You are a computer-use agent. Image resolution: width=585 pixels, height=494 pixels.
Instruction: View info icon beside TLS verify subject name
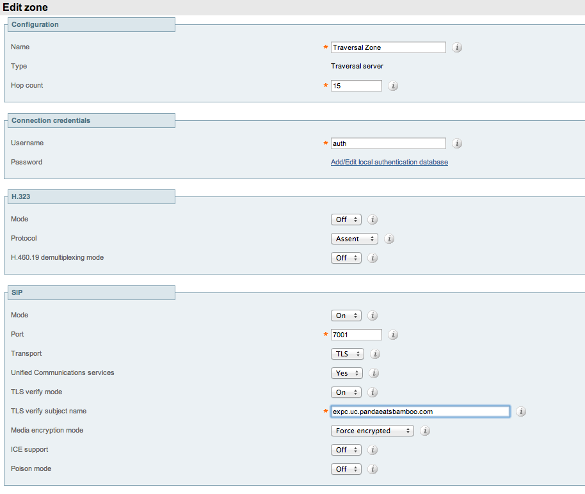[x=521, y=411]
